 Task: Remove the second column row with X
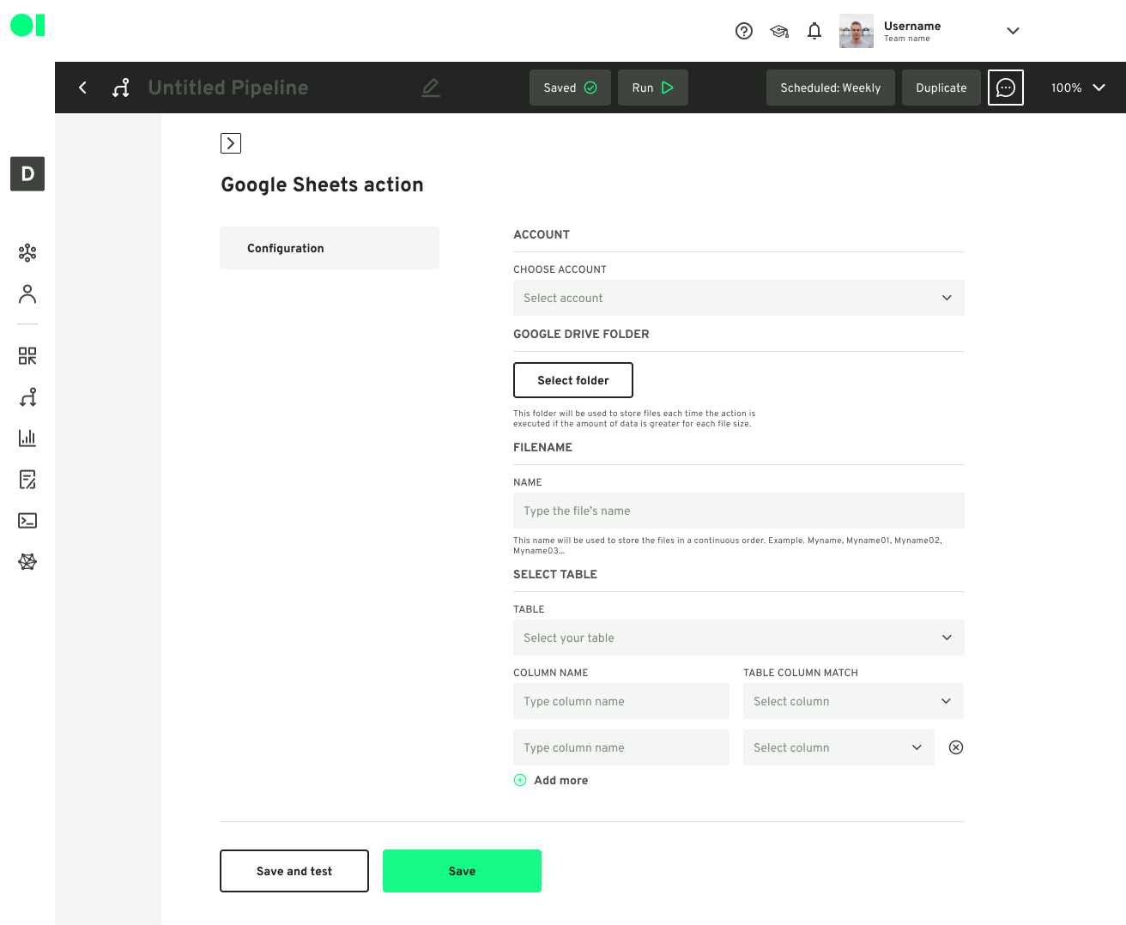point(956,747)
